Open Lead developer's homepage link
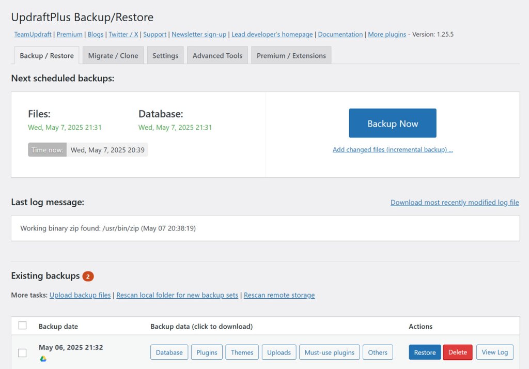Image resolution: width=529 pixels, height=369 pixels. (272, 35)
